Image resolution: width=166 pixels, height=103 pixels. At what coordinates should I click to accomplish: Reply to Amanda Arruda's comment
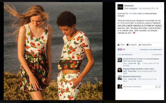(x=132, y=71)
